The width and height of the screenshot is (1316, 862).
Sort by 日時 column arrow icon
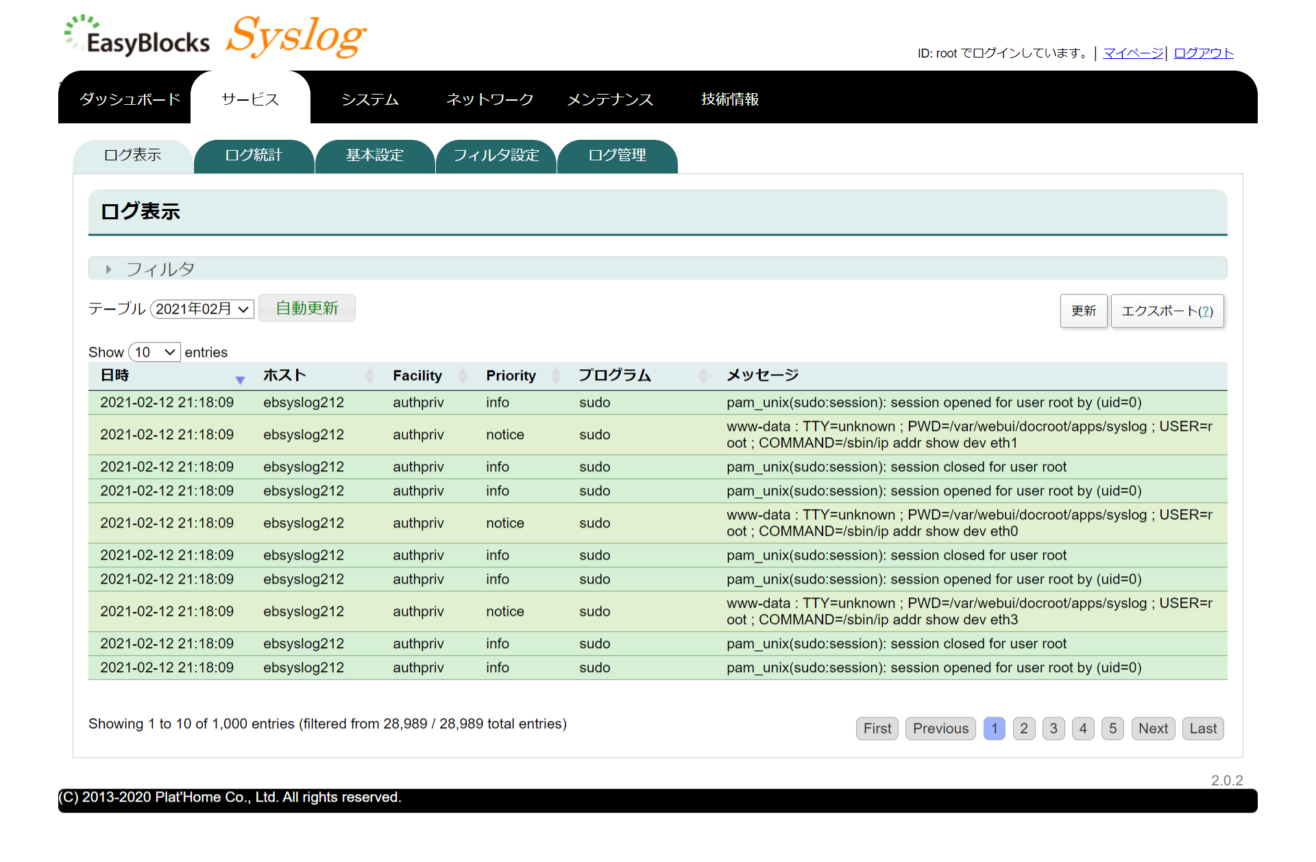pyautogui.click(x=240, y=380)
